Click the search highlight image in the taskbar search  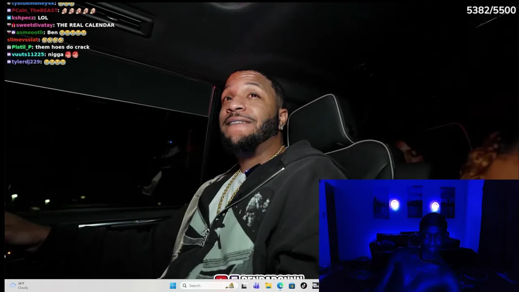[230, 286]
